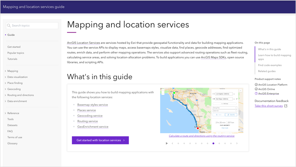Open Glossary in sidebar

tap(13, 143)
